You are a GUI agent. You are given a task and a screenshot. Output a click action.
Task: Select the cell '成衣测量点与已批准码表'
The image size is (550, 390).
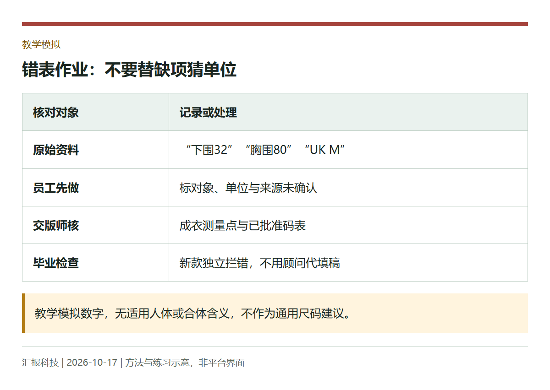348,225
